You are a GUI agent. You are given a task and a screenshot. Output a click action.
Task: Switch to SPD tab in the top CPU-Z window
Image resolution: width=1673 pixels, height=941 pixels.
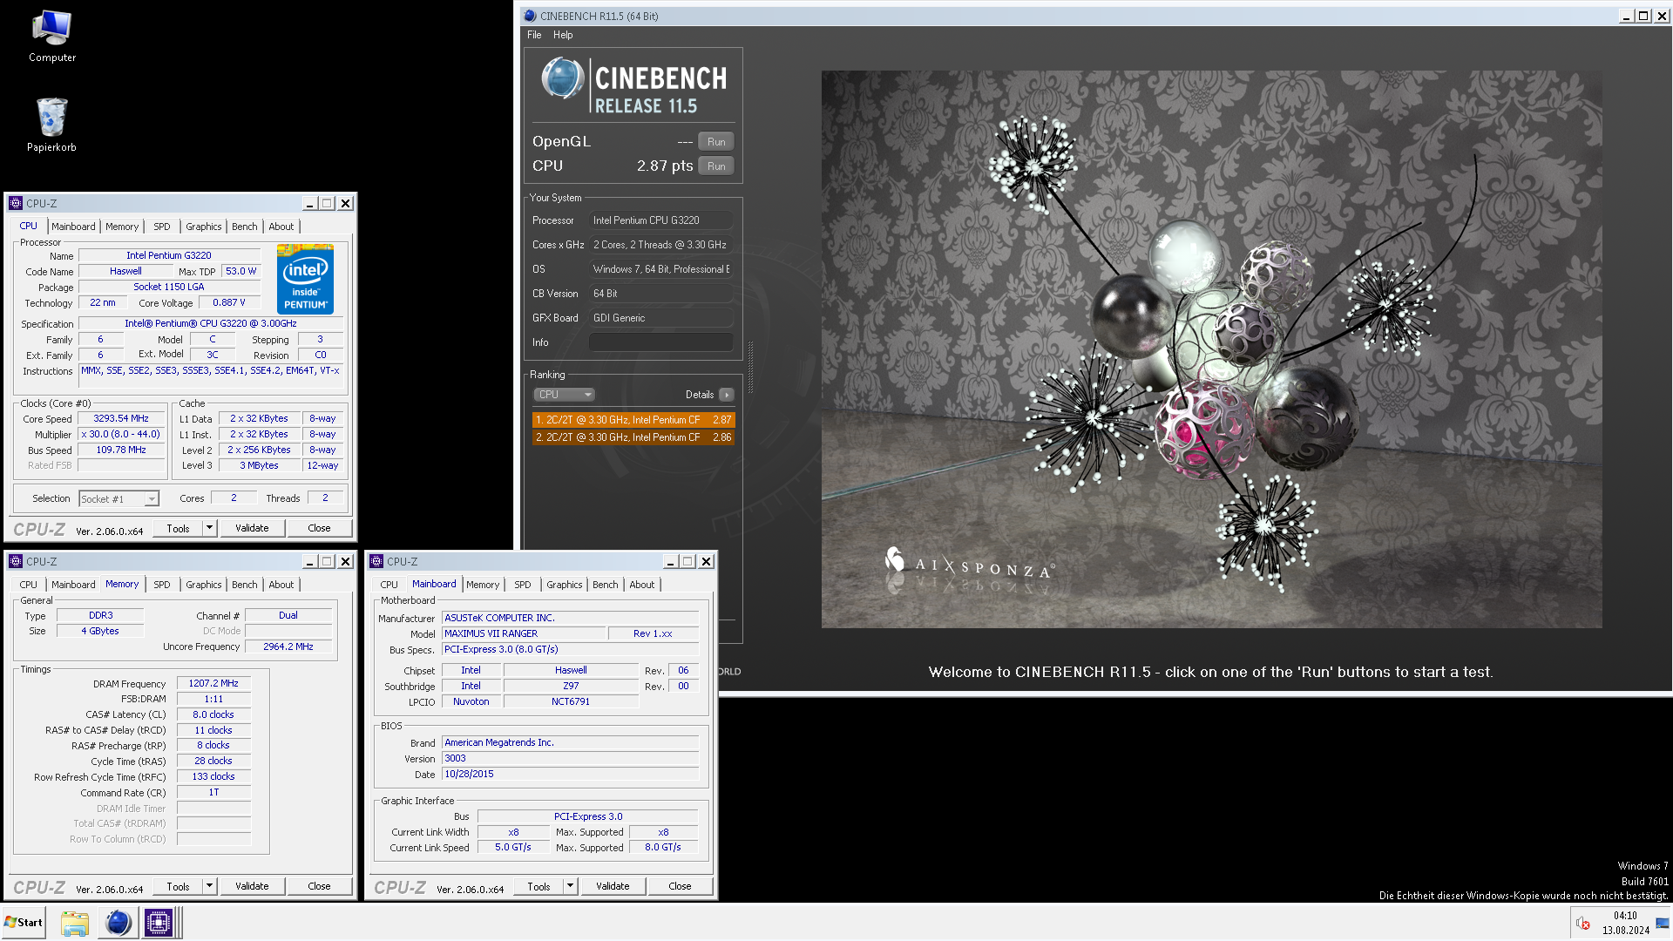pos(162,227)
